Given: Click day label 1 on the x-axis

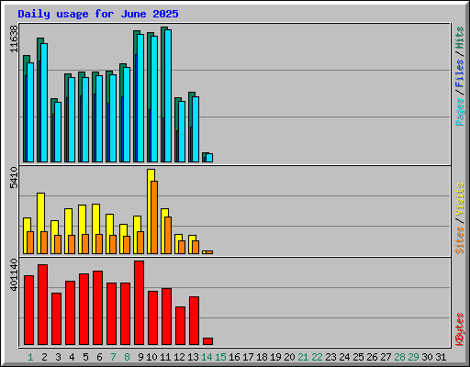Looking at the screenshot, I should [x=30, y=357].
